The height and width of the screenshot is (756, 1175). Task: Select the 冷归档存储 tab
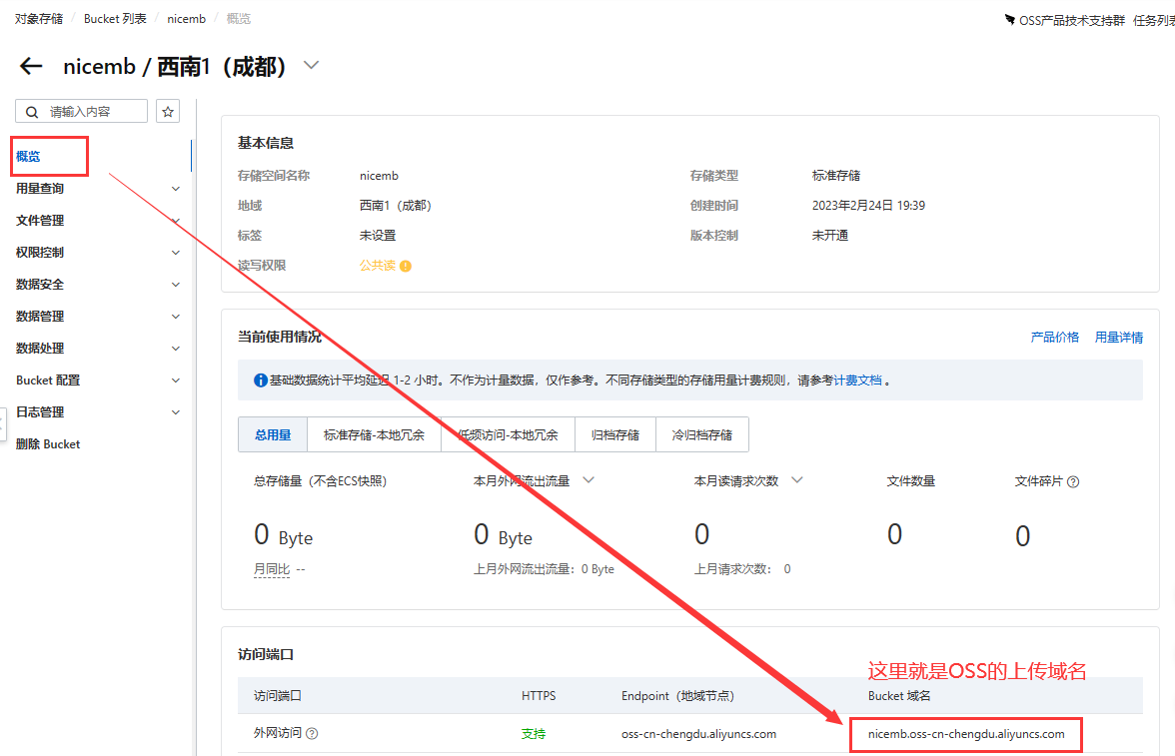click(x=701, y=435)
